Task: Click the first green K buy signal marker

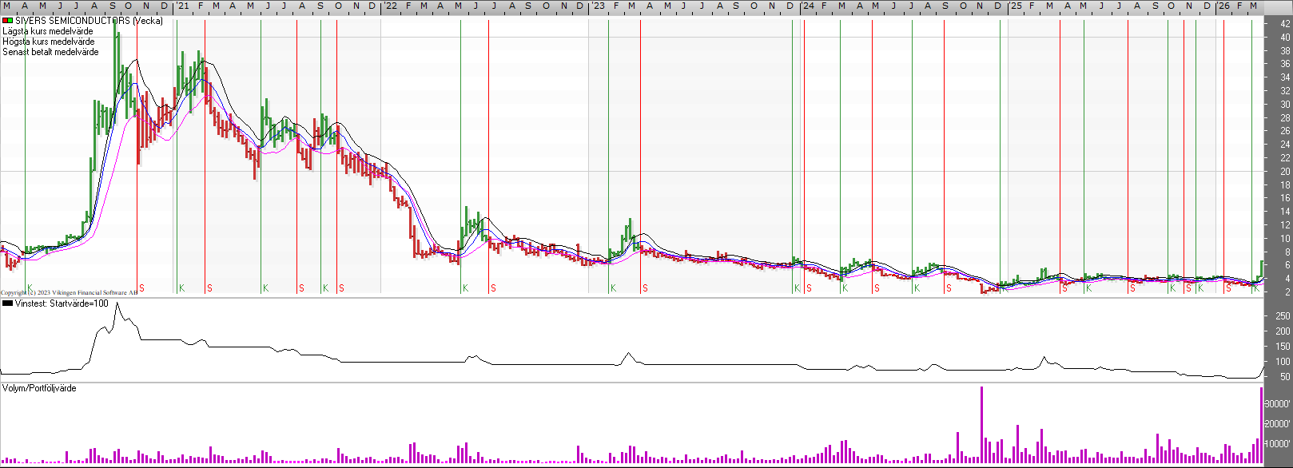Action: pos(30,288)
